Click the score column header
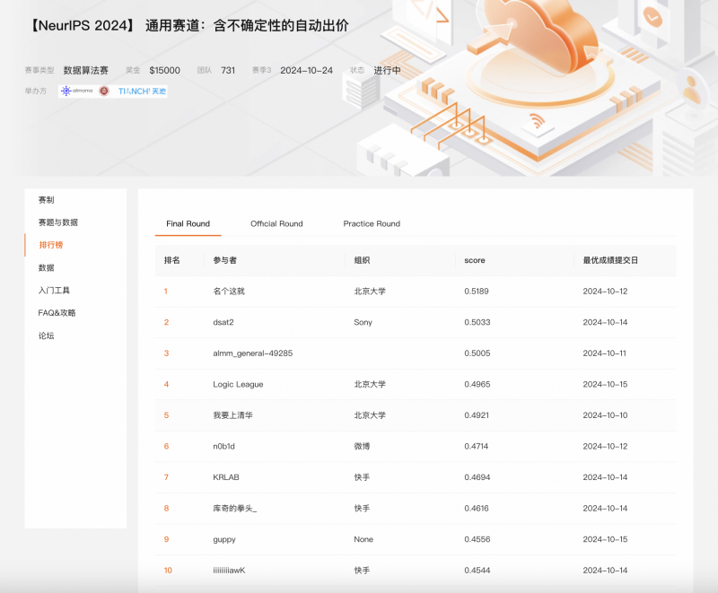Image resolution: width=718 pixels, height=593 pixels. pos(475,260)
